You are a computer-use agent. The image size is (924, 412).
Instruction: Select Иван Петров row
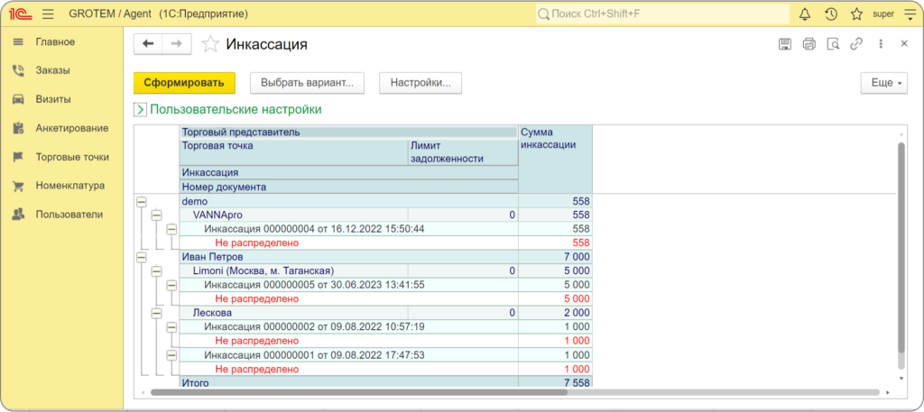click(385, 257)
